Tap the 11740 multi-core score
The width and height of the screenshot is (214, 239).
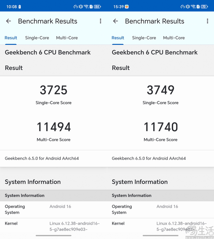pos(161,127)
